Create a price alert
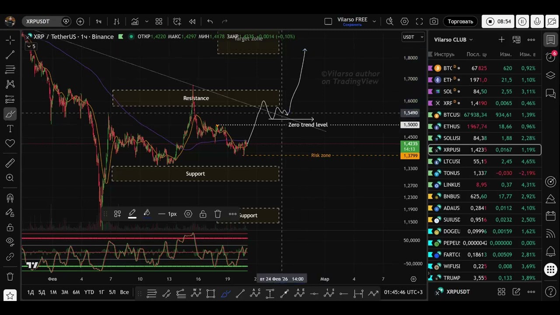 tap(177, 21)
